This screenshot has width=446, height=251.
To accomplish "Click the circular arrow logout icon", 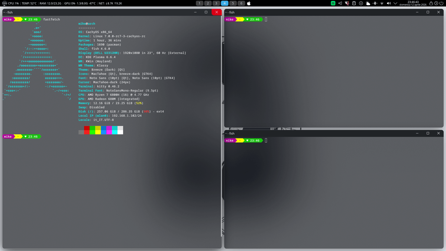I will [x=436, y=3].
